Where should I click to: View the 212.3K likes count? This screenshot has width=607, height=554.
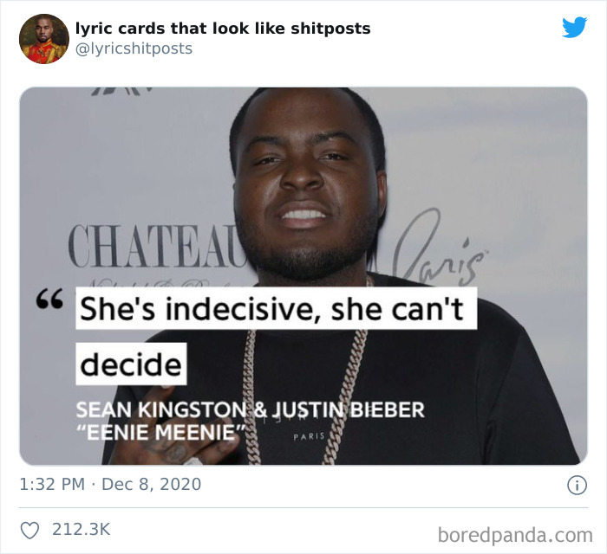pos(82,529)
